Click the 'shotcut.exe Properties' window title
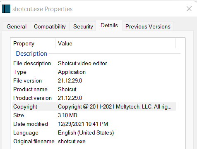This screenshot has height=149, width=197. (42, 9)
